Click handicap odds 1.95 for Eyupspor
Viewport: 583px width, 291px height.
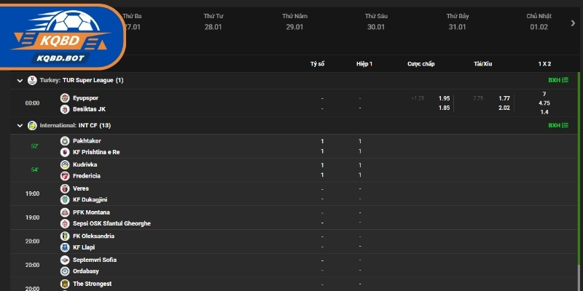tap(444, 97)
